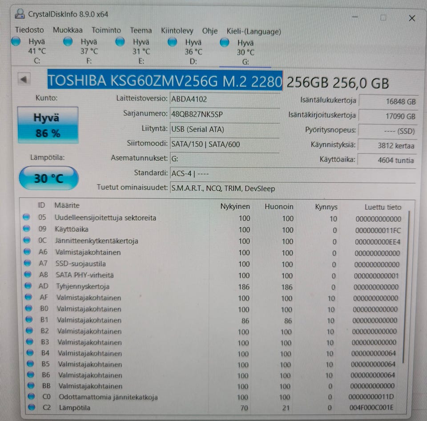Image resolution: width=427 pixels, height=421 pixels.
Task: Click the Isäntälukukertoja value 16848 GB
Action: [x=388, y=101]
